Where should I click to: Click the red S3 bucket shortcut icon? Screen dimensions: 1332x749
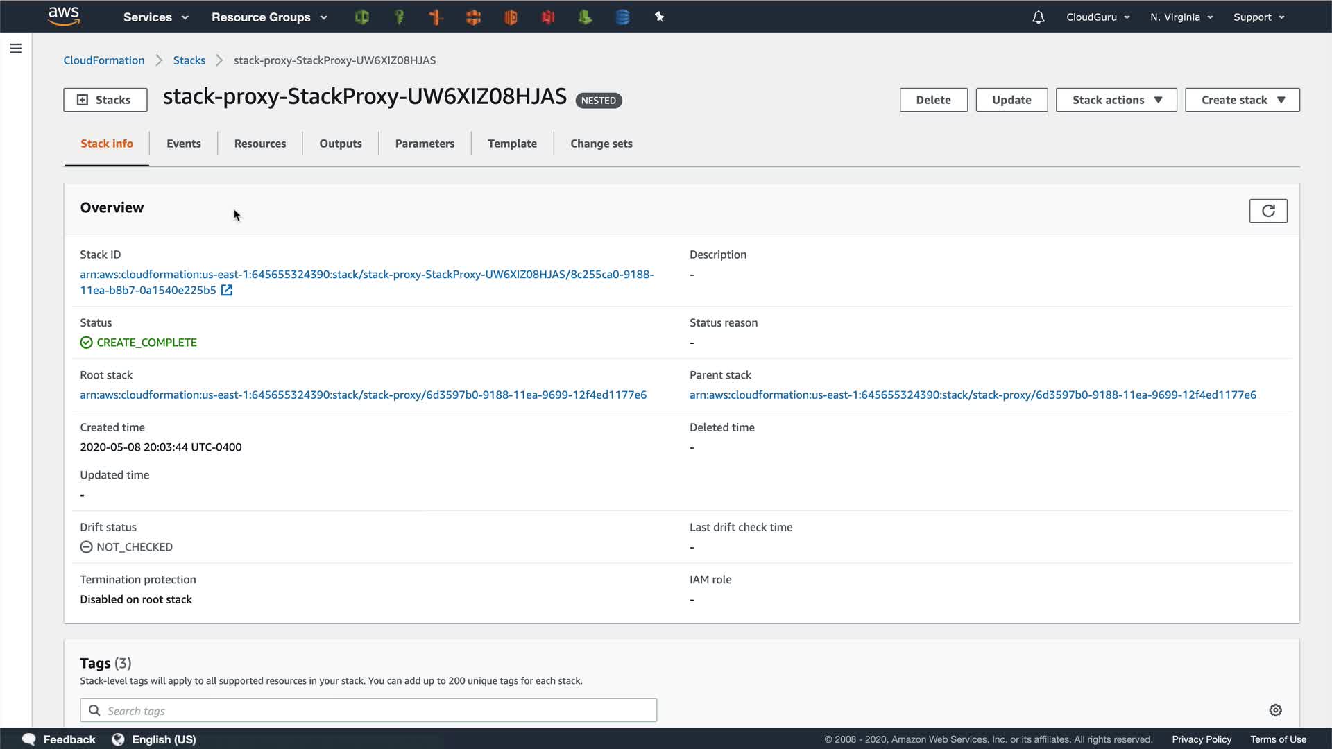(548, 17)
